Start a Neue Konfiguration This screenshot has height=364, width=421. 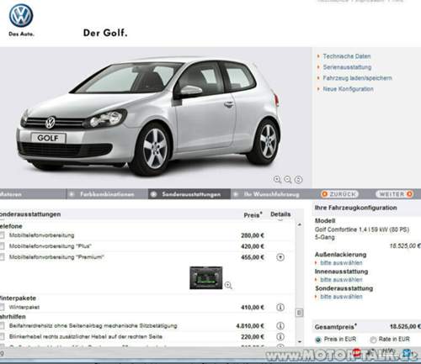coord(348,89)
